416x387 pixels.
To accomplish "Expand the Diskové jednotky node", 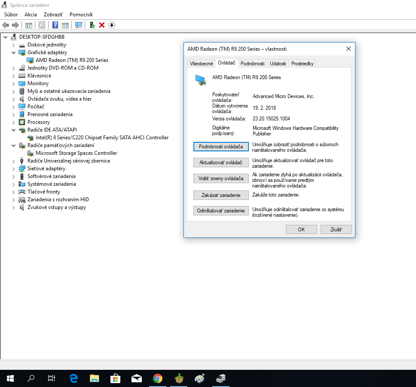I will [x=13, y=45].
